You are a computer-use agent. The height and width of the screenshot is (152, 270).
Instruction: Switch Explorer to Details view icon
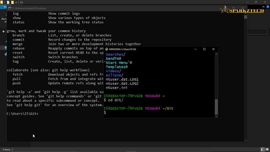pos(262,149)
